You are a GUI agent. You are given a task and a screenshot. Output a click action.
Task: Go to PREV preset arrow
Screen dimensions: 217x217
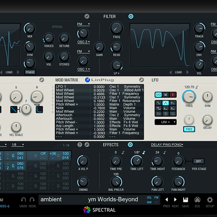coord(167,200)
